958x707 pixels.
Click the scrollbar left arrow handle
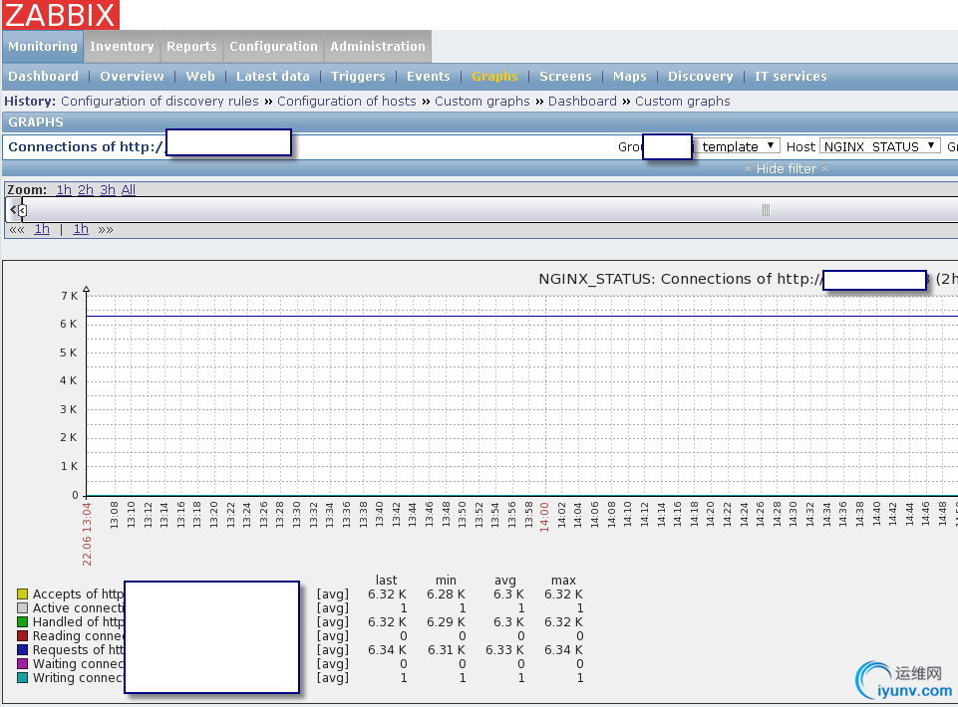point(13,210)
